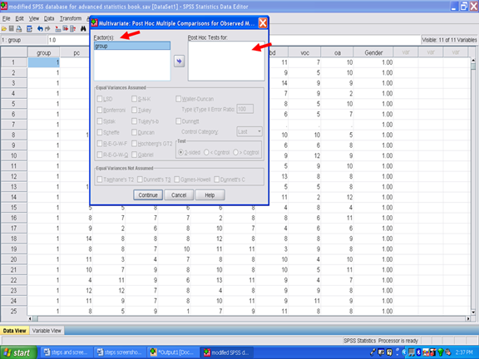Click the Save file toolbar icon

[12, 29]
